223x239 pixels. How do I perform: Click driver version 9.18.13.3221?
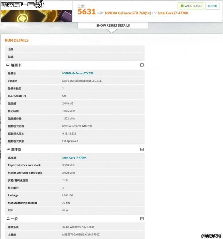tap(70, 133)
